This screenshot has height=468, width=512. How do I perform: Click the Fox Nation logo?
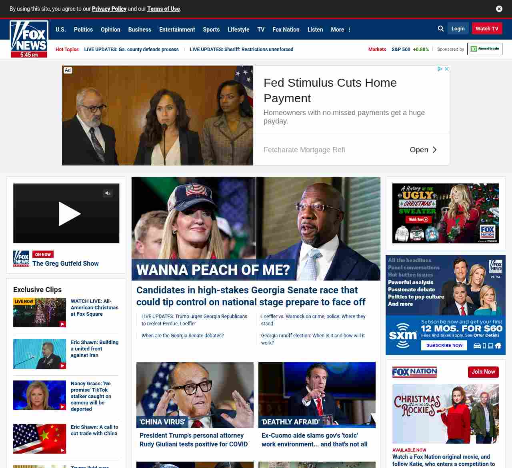click(414, 372)
